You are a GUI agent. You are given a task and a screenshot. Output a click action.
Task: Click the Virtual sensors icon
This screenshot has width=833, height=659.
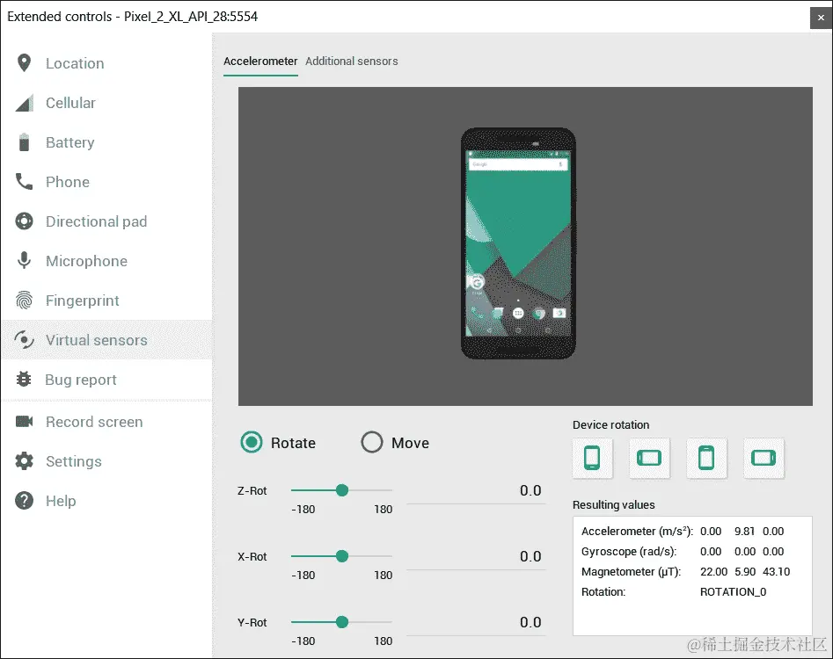click(x=24, y=339)
